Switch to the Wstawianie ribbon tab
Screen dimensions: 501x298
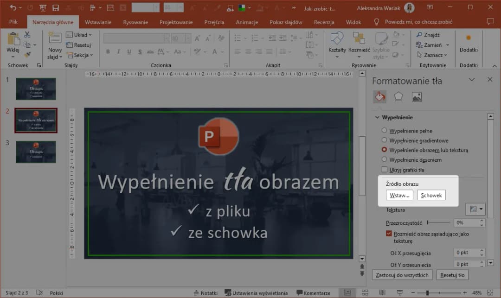coord(98,22)
